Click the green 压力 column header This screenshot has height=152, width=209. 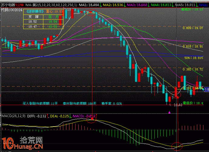[x=53, y=17]
